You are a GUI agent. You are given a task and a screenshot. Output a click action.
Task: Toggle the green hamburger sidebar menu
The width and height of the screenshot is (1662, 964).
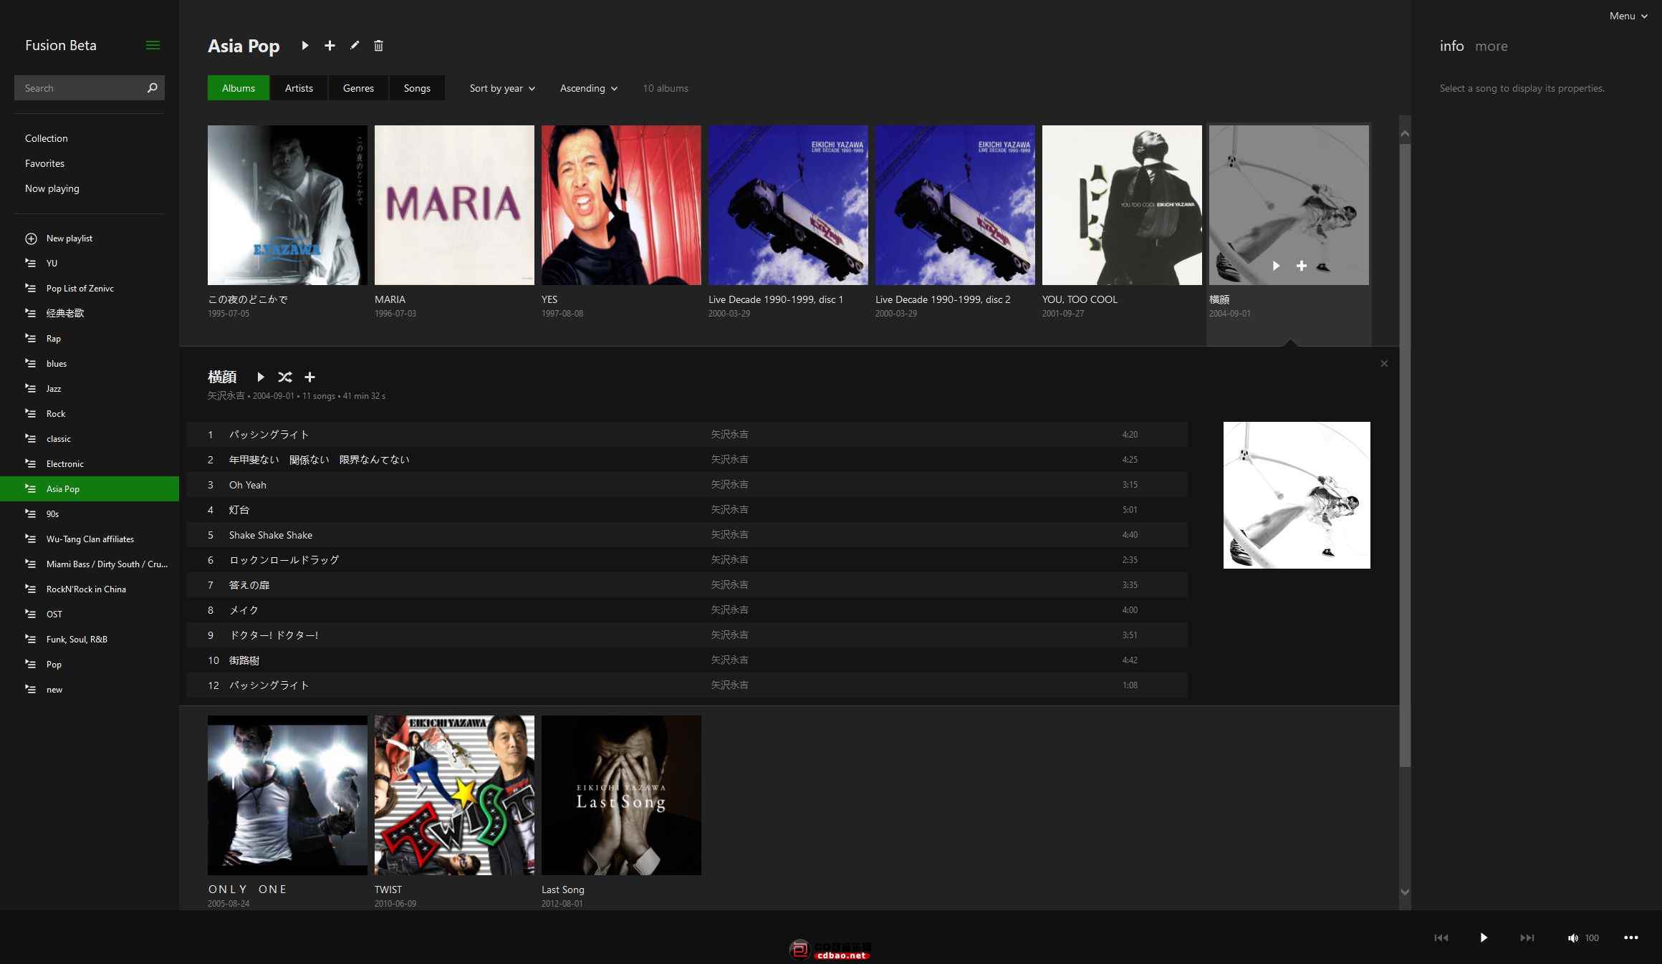point(153,45)
